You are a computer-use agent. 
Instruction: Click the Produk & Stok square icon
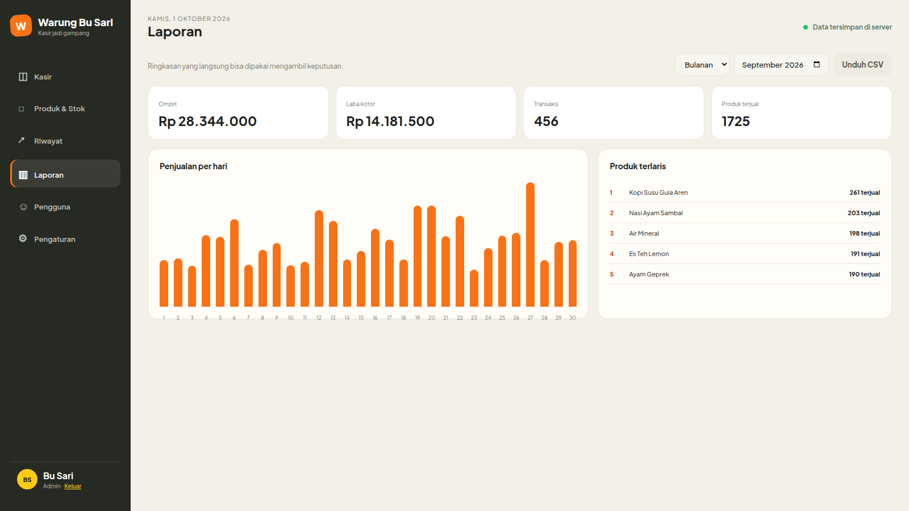click(22, 109)
